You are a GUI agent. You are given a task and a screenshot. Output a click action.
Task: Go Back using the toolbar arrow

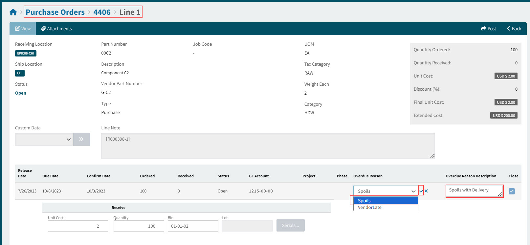[514, 29]
